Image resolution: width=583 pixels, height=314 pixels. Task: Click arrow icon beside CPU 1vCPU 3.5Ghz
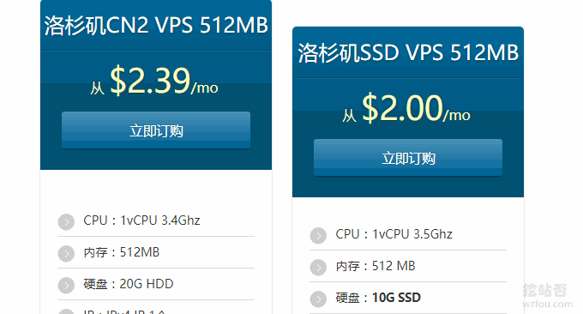click(318, 235)
